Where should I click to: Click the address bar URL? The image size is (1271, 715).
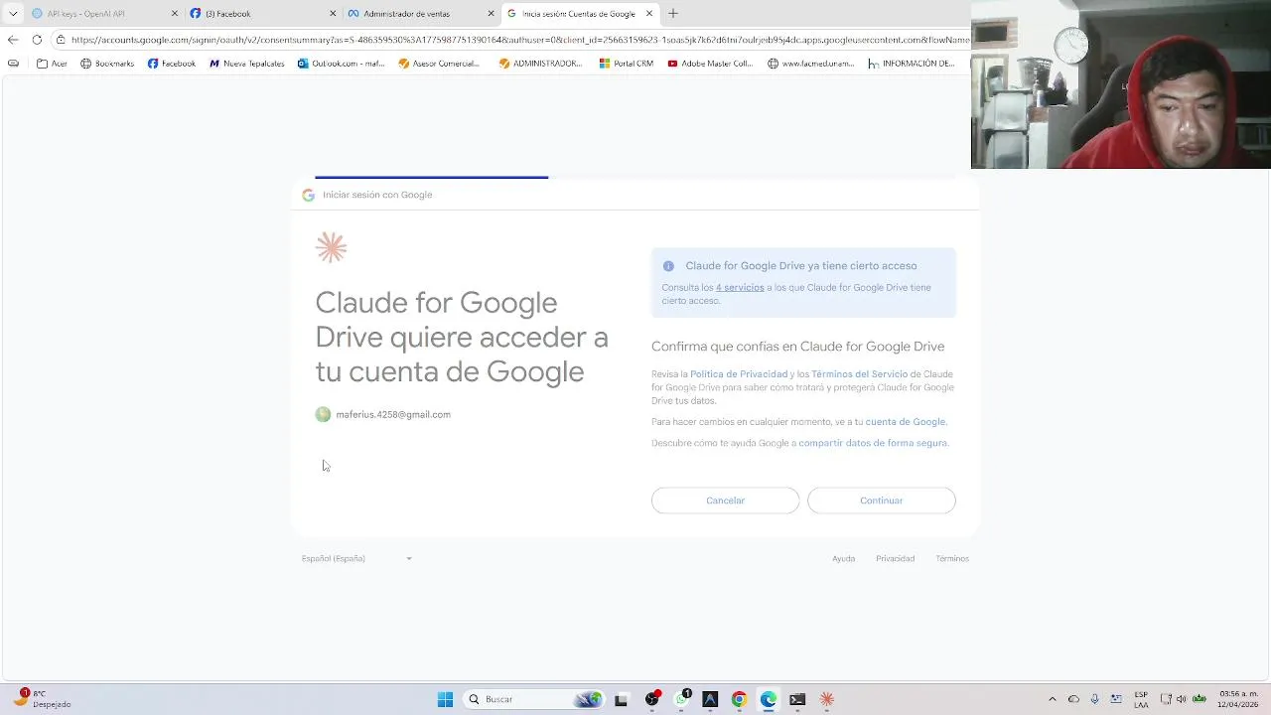pos(519,40)
